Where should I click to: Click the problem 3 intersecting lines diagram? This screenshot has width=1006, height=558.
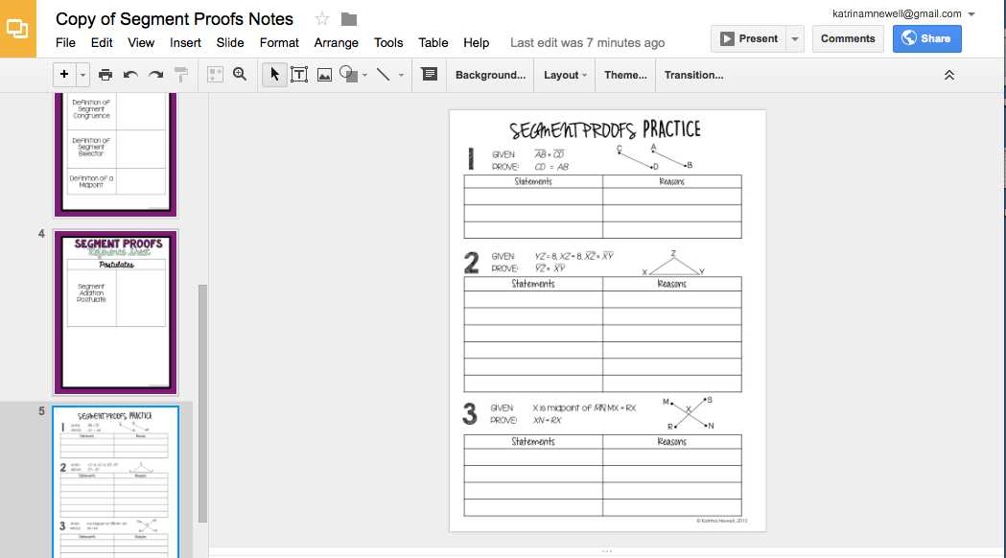pyautogui.click(x=689, y=413)
